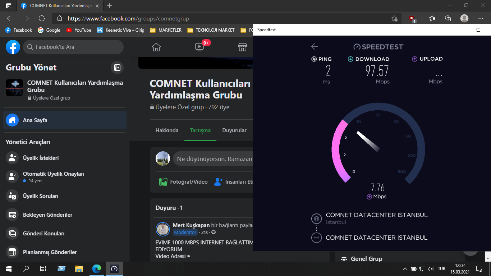Open the notification center icon

(x=479, y=268)
